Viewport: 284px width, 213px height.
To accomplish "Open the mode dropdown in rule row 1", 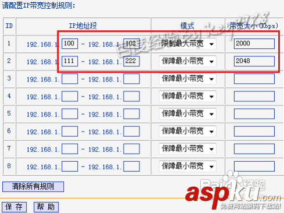I will (188, 44).
